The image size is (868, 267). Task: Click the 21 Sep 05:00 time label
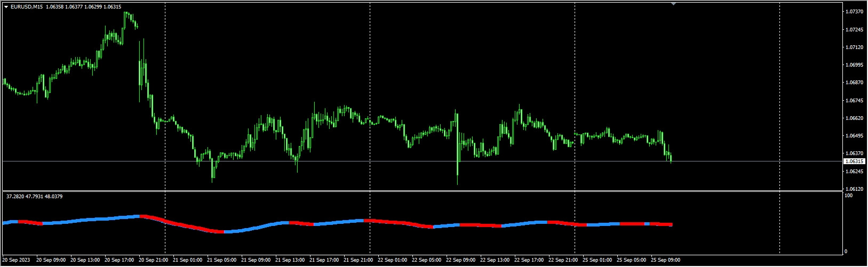222,260
